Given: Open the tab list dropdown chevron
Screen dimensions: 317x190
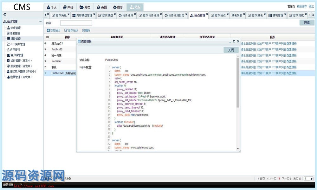Looking at the screenshot, I should point(313,15).
